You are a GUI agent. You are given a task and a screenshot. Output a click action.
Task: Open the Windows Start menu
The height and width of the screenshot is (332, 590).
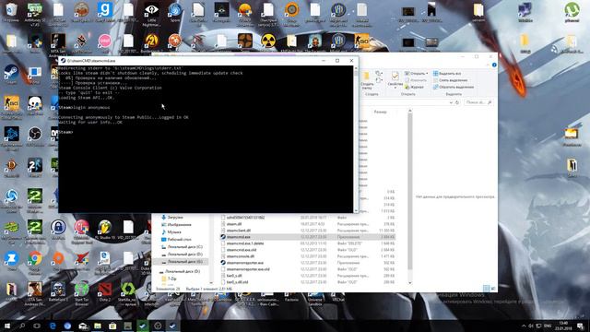click(x=7, y=326)
